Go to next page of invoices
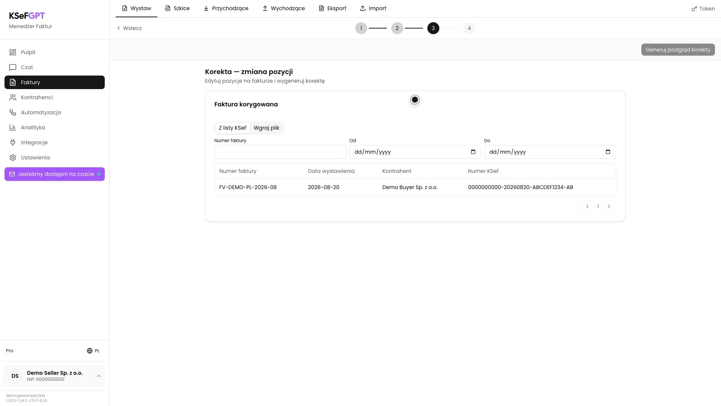This screenshot has height=406, width=721. (609, 206)
